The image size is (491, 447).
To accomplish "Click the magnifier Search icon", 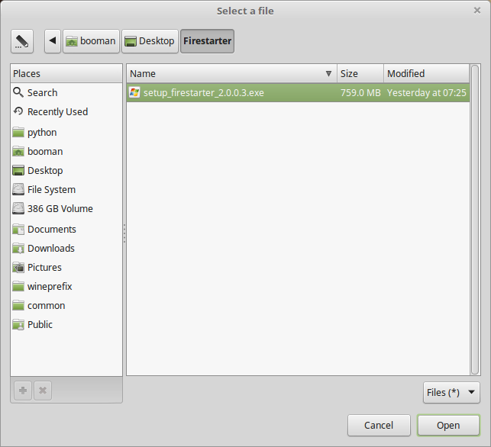I will [18, 92].
